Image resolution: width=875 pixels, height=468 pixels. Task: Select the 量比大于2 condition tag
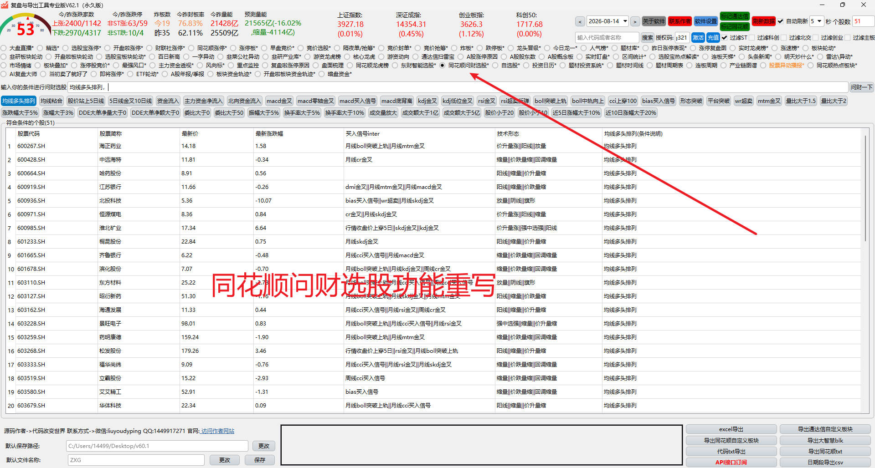(x=834, y=101)
